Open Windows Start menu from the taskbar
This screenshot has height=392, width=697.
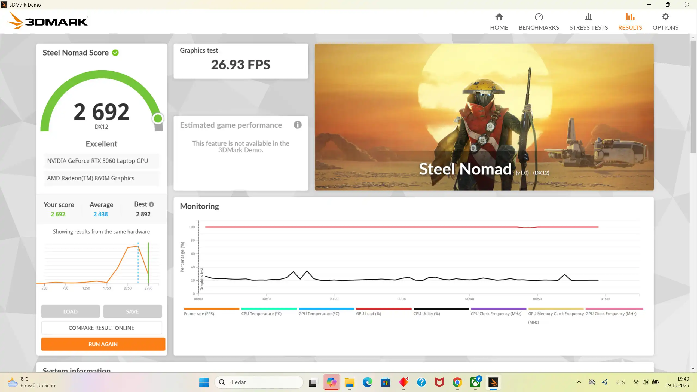(x=204, y=382)
